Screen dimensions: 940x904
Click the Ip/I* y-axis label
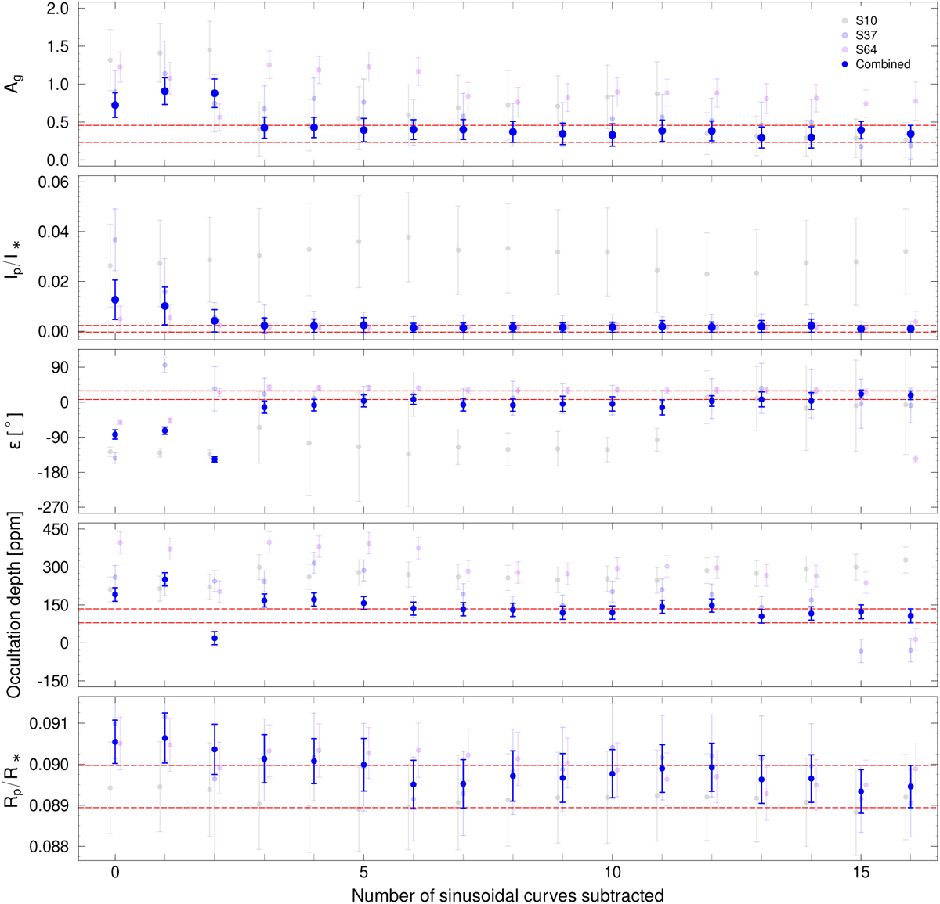13,257
